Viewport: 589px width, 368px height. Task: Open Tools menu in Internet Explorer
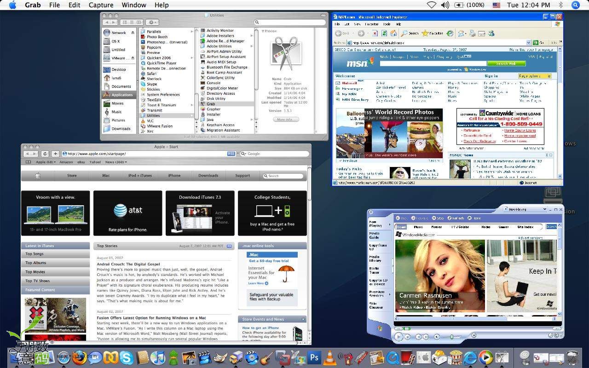(387, 24)
